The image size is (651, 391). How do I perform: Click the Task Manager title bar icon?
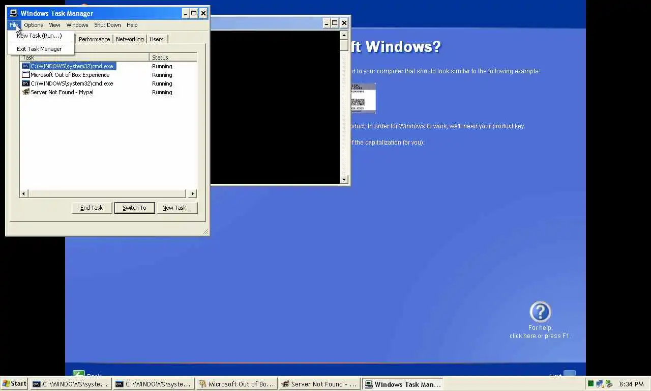pyautogui.click(x=13, y=13)
